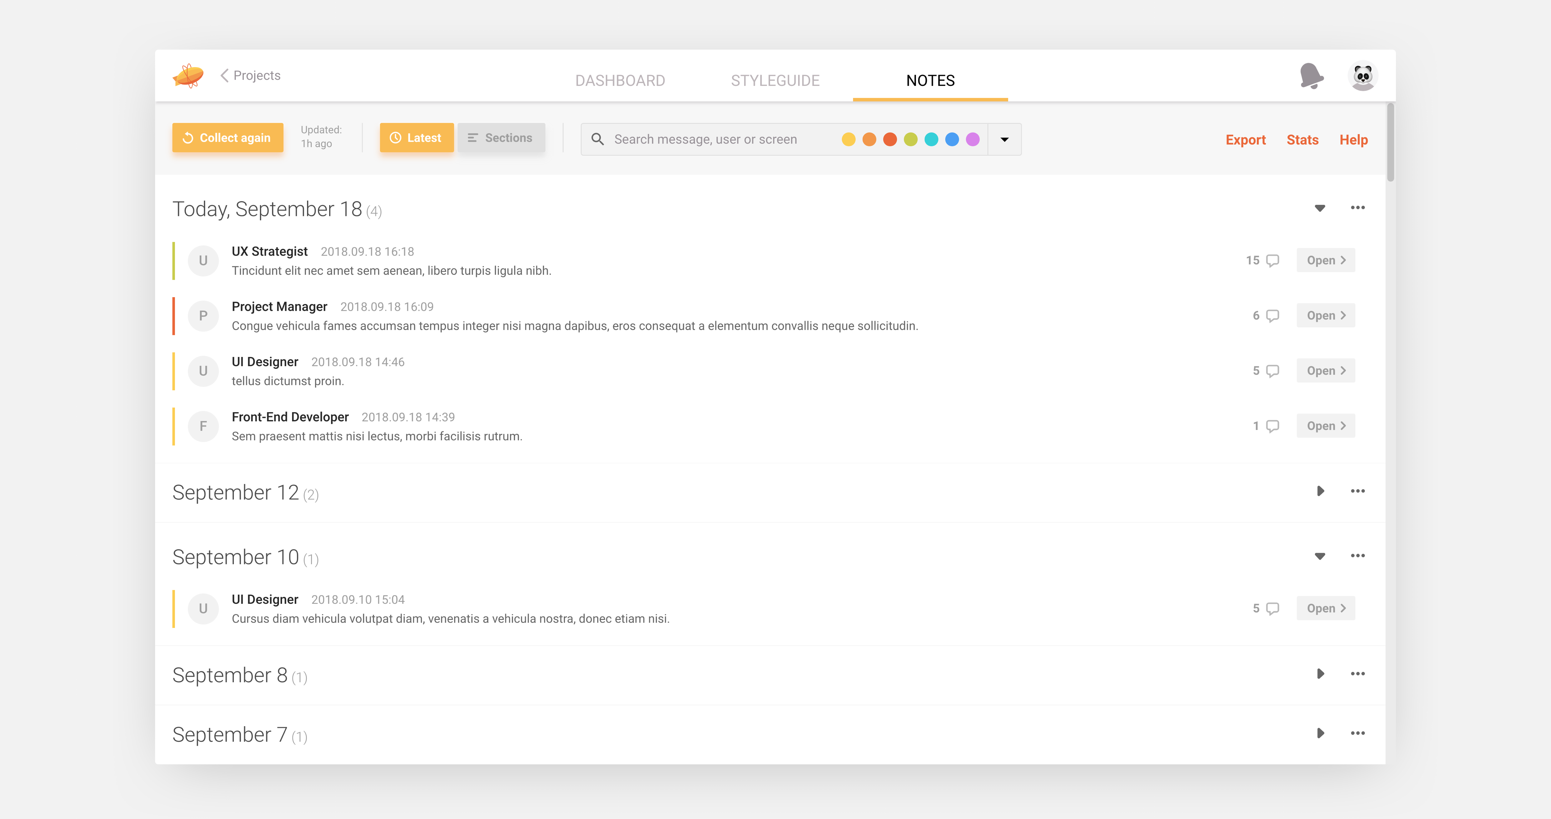1551x819 pixels.
Task: Collapse the Today, September 18 section
Action: (1320, 208)
